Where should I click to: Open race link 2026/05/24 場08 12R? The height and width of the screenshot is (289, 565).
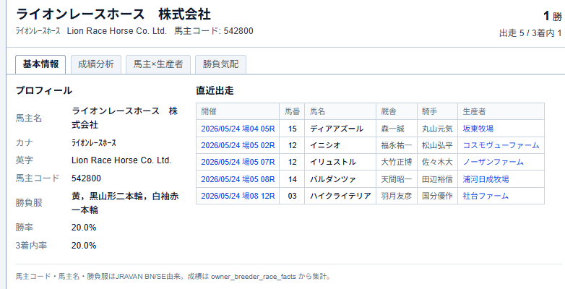(x=238, y=196)
